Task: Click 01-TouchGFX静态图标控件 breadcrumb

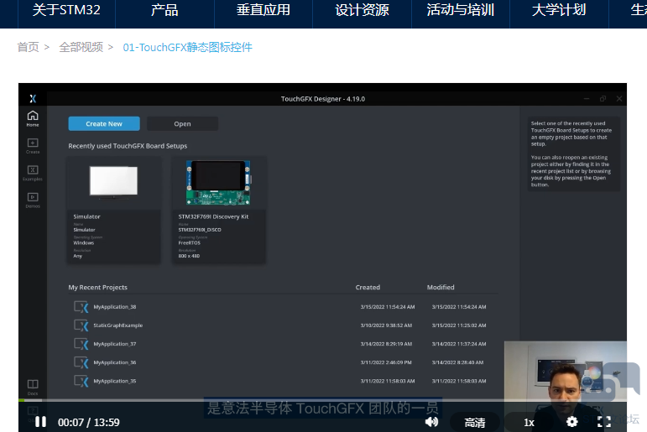Action: click(187, 47)
